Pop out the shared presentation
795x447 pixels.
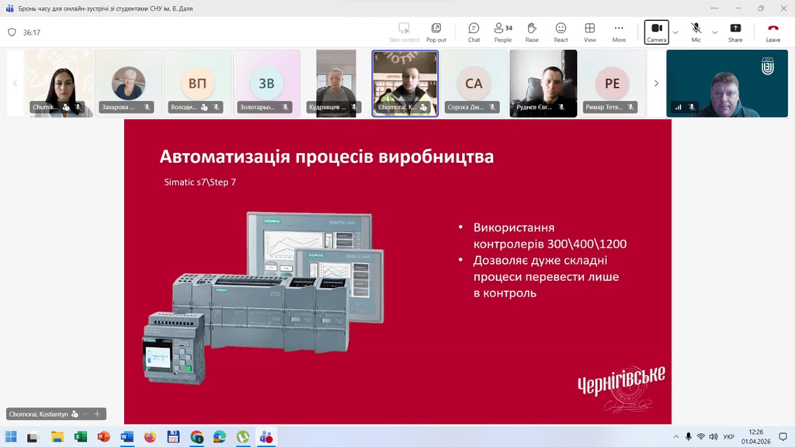click(x=436, y=32)
